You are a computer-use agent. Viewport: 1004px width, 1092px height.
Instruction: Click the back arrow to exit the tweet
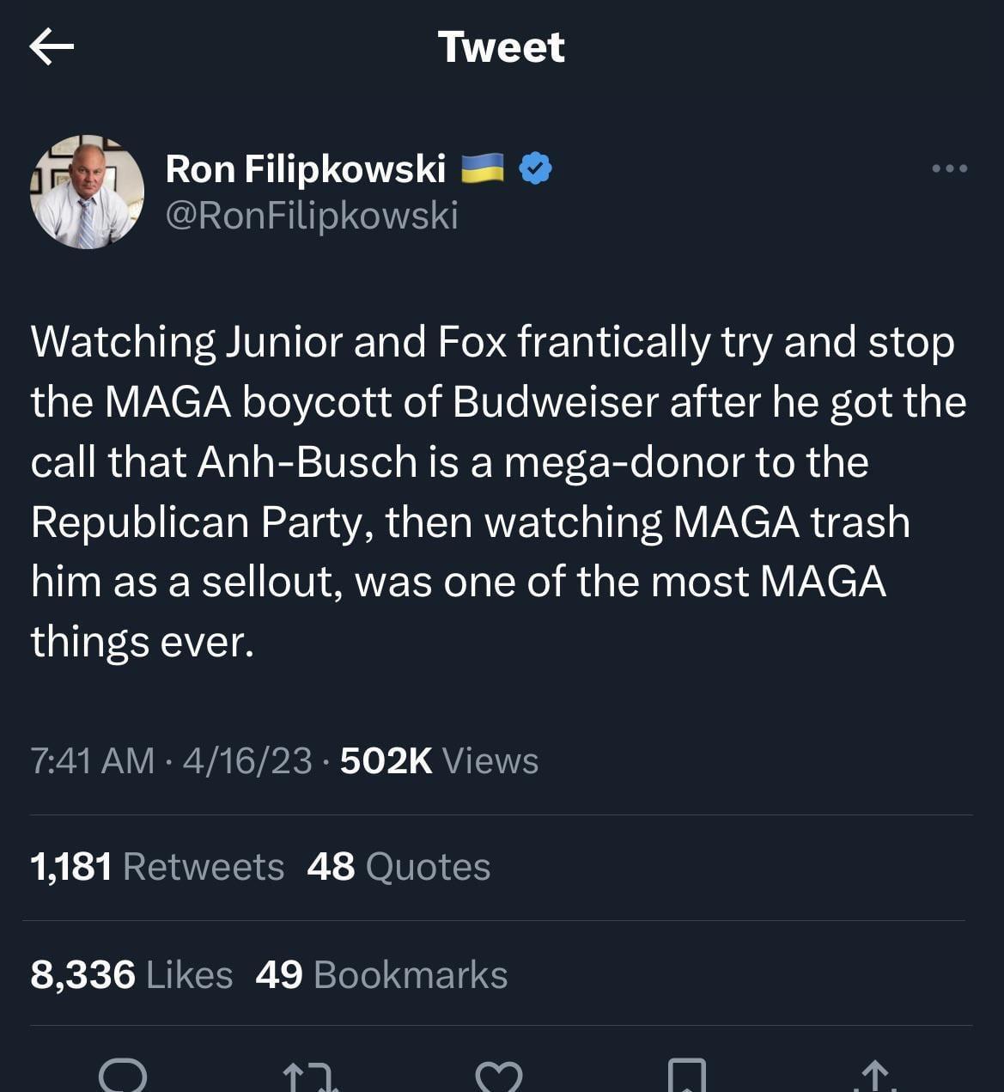click(x=53, y=46)
